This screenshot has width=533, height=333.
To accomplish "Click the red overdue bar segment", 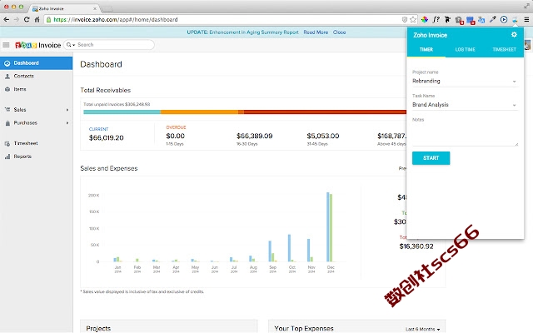I will click(x=325, y=112).
